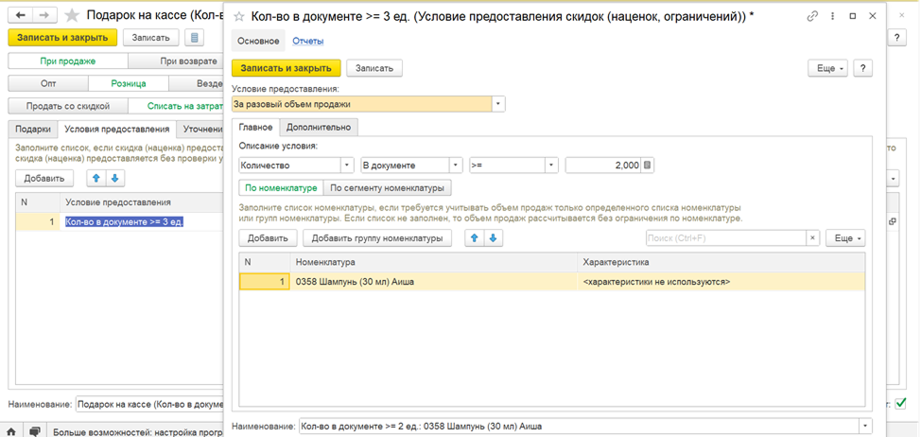Image resolution: width=921 pixels, height=437 pixels.
Task: Choose Списать на затраты option
Action: (176, 106)
